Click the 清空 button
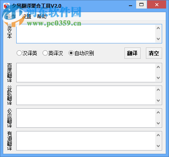 (x=154, y=53)
